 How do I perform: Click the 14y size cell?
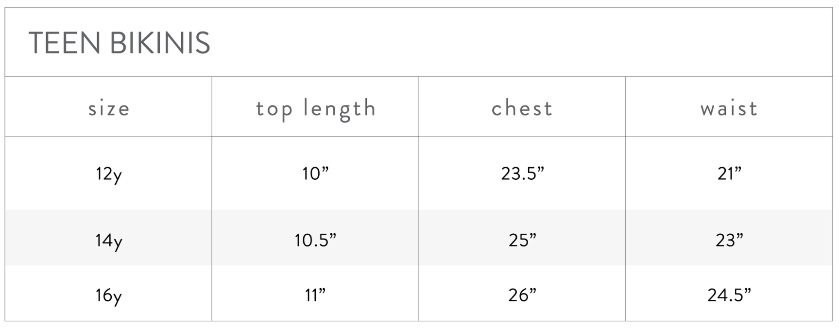(x=109, y=240)
